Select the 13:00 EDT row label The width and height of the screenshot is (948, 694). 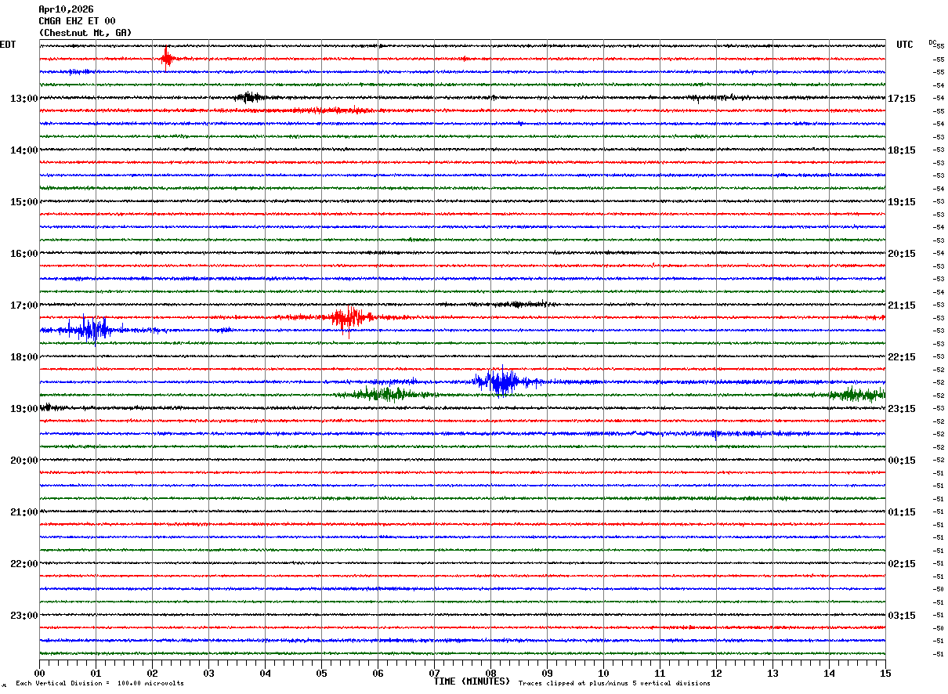24,99
